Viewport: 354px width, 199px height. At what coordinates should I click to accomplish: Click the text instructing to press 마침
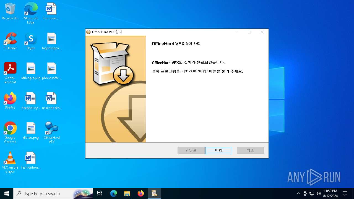tap(197, 71)
